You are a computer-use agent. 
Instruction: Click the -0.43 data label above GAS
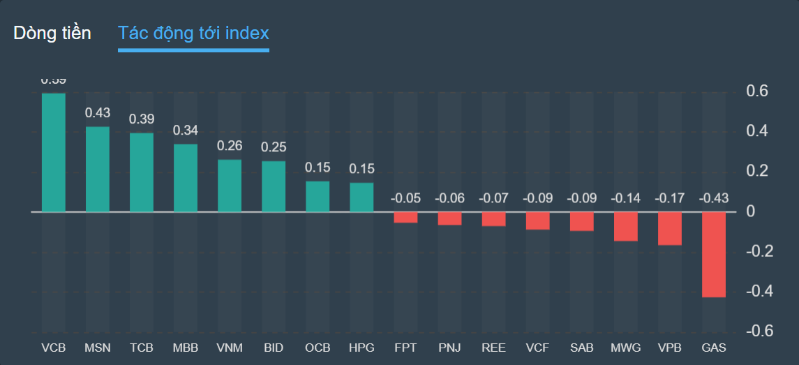tap(713, 199)
